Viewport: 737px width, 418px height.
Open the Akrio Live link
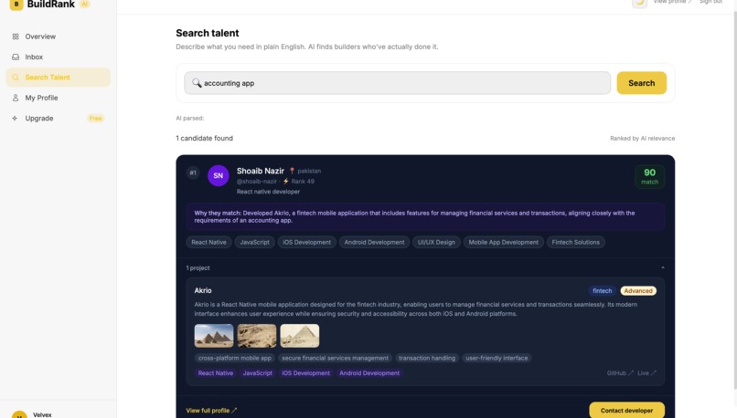click(646, 373)
